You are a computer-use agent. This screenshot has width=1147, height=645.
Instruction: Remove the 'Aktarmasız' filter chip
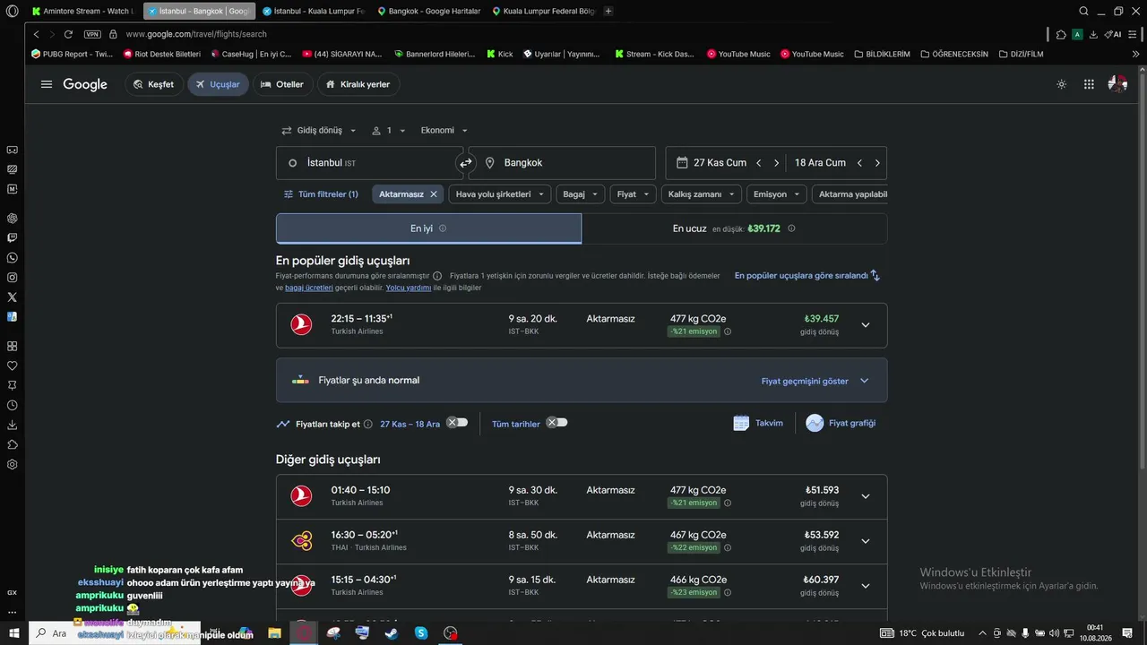click(434, 194)
